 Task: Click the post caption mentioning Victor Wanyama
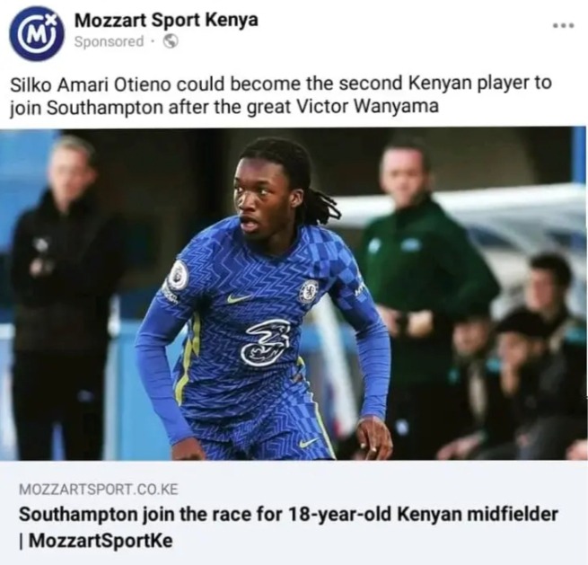(281, 95)
